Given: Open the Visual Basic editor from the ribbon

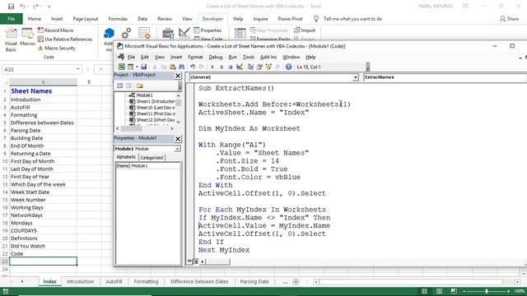Looking at the screenshot, I should (11, 40).
